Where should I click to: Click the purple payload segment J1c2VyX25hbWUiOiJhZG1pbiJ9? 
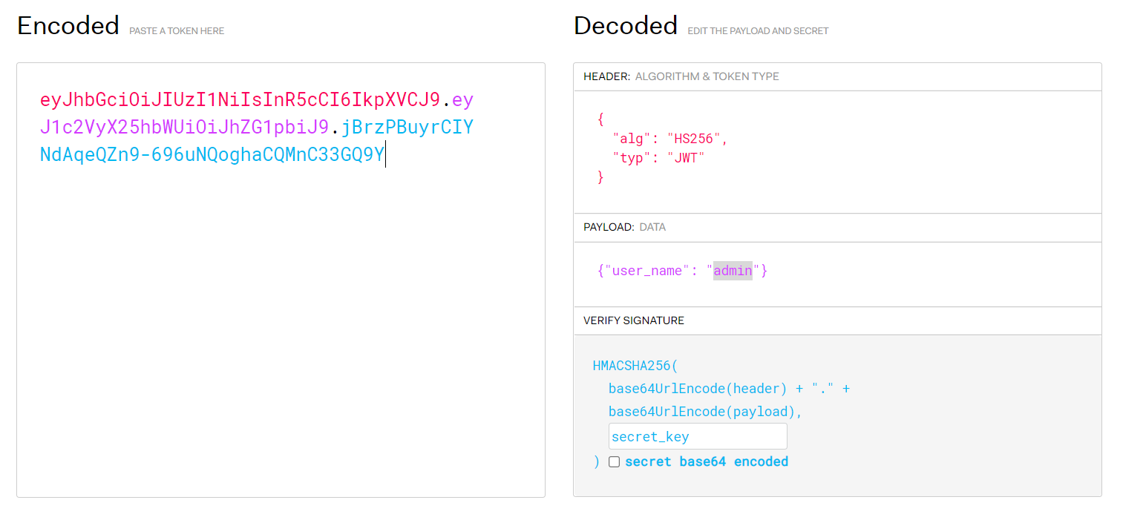coord(184,128)
